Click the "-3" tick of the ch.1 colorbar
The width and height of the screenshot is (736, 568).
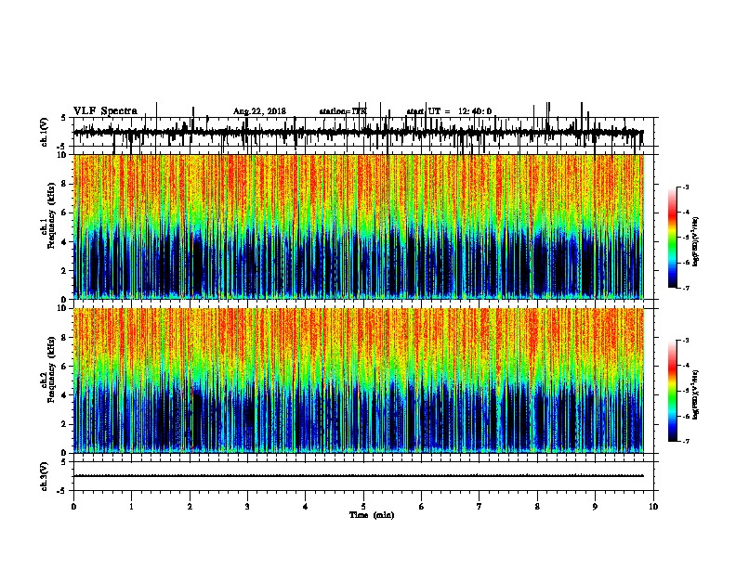click(x=685, y=187)
